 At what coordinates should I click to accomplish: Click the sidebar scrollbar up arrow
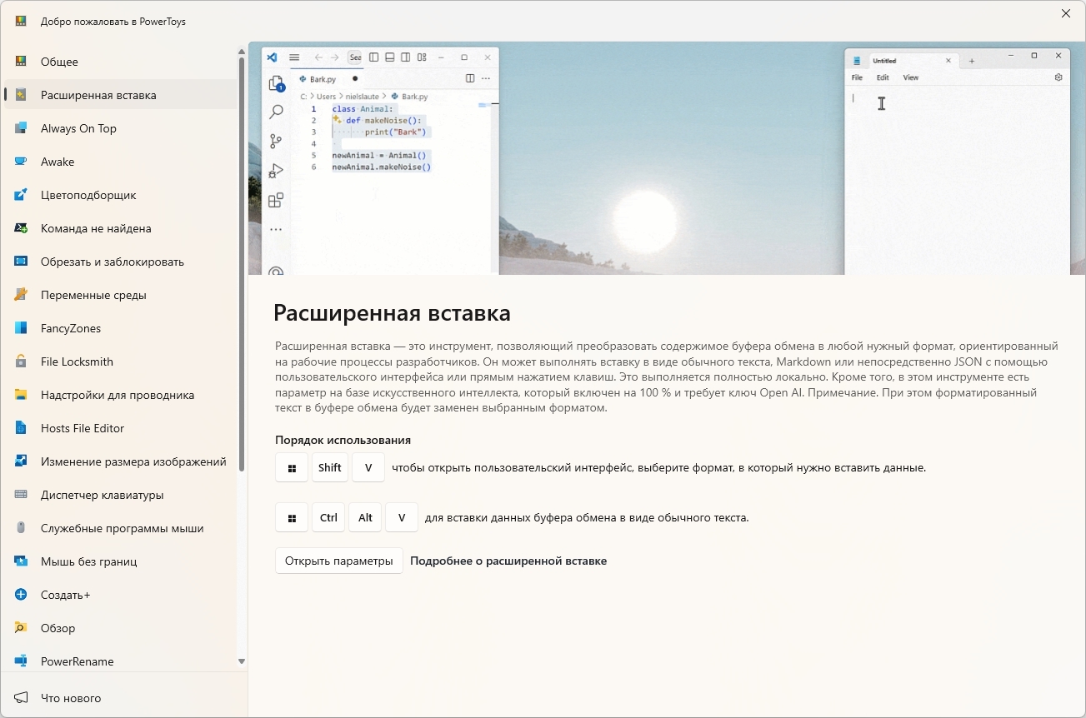[242, 51]
